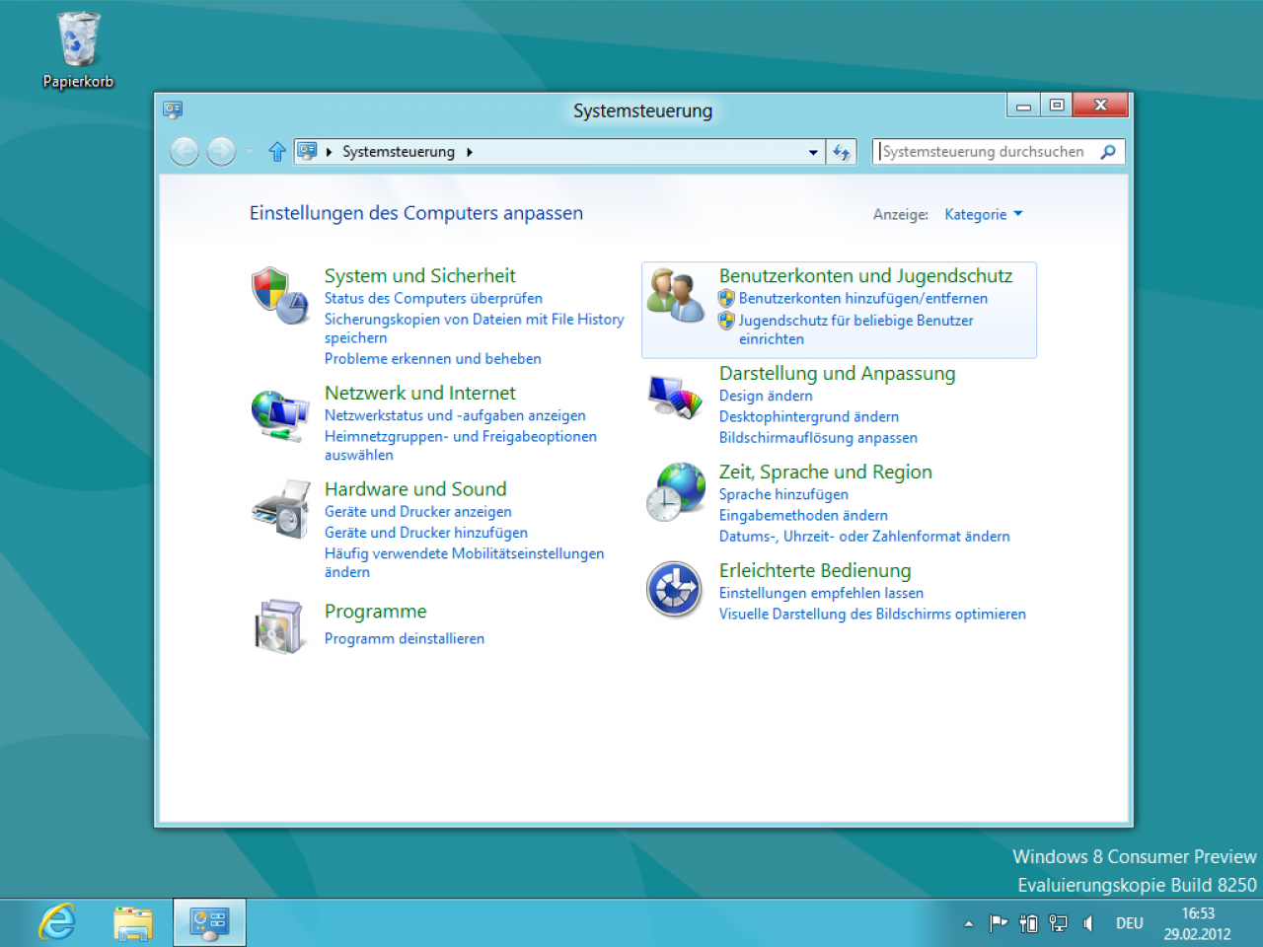Open Zeit, Sprache und Region heading

[x=825, y=473]
